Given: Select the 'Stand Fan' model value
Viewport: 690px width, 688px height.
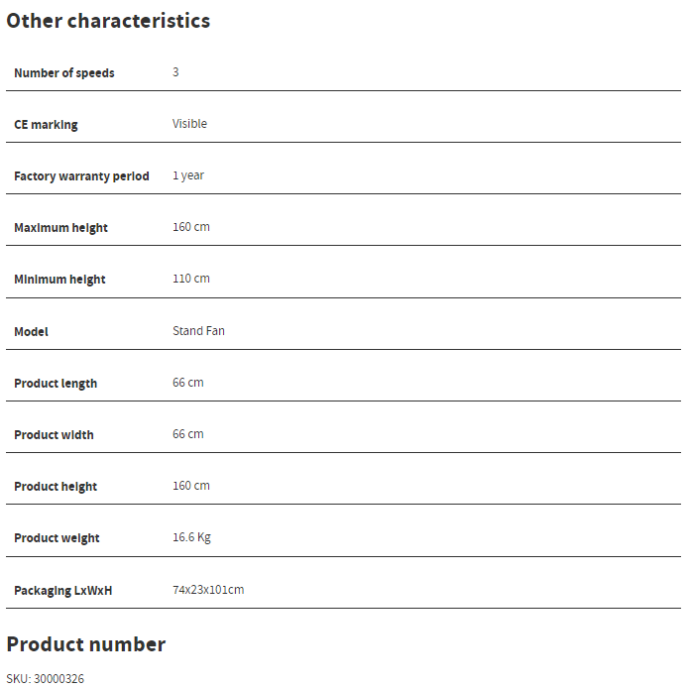Looking at the screenshot, I should click(198, 331).
